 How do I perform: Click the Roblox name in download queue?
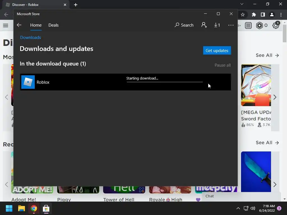coord(43,82)
